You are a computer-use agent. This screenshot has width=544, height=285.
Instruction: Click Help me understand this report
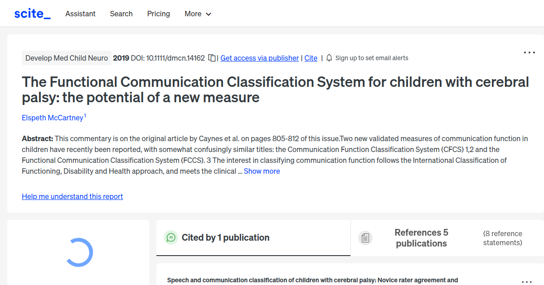72,196
